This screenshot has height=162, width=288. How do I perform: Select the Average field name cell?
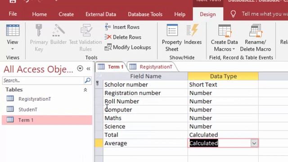click(145, 143)
